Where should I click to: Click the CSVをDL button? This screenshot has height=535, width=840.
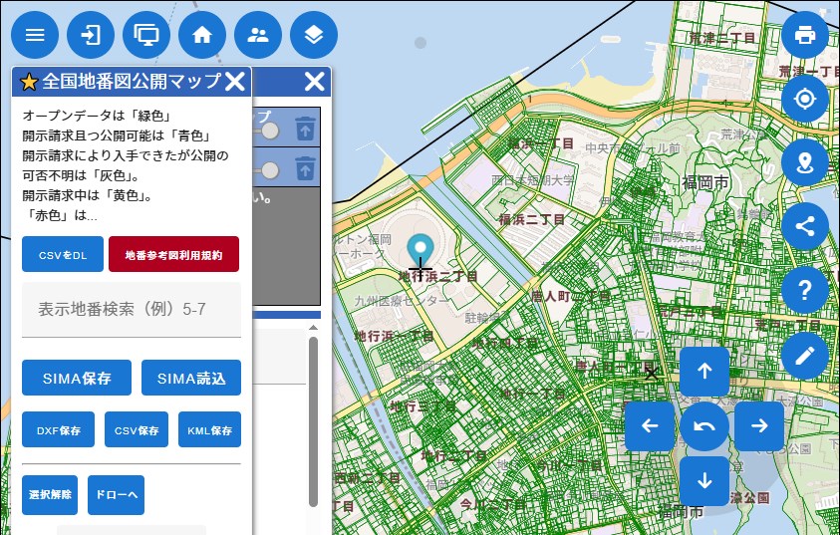(x=62, y=254)
